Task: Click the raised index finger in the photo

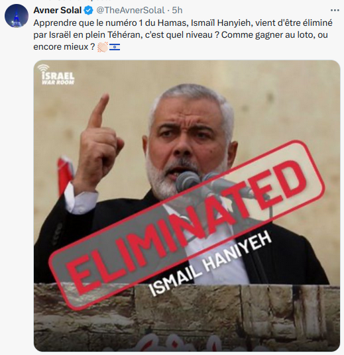Action: [x=98, y=110]
